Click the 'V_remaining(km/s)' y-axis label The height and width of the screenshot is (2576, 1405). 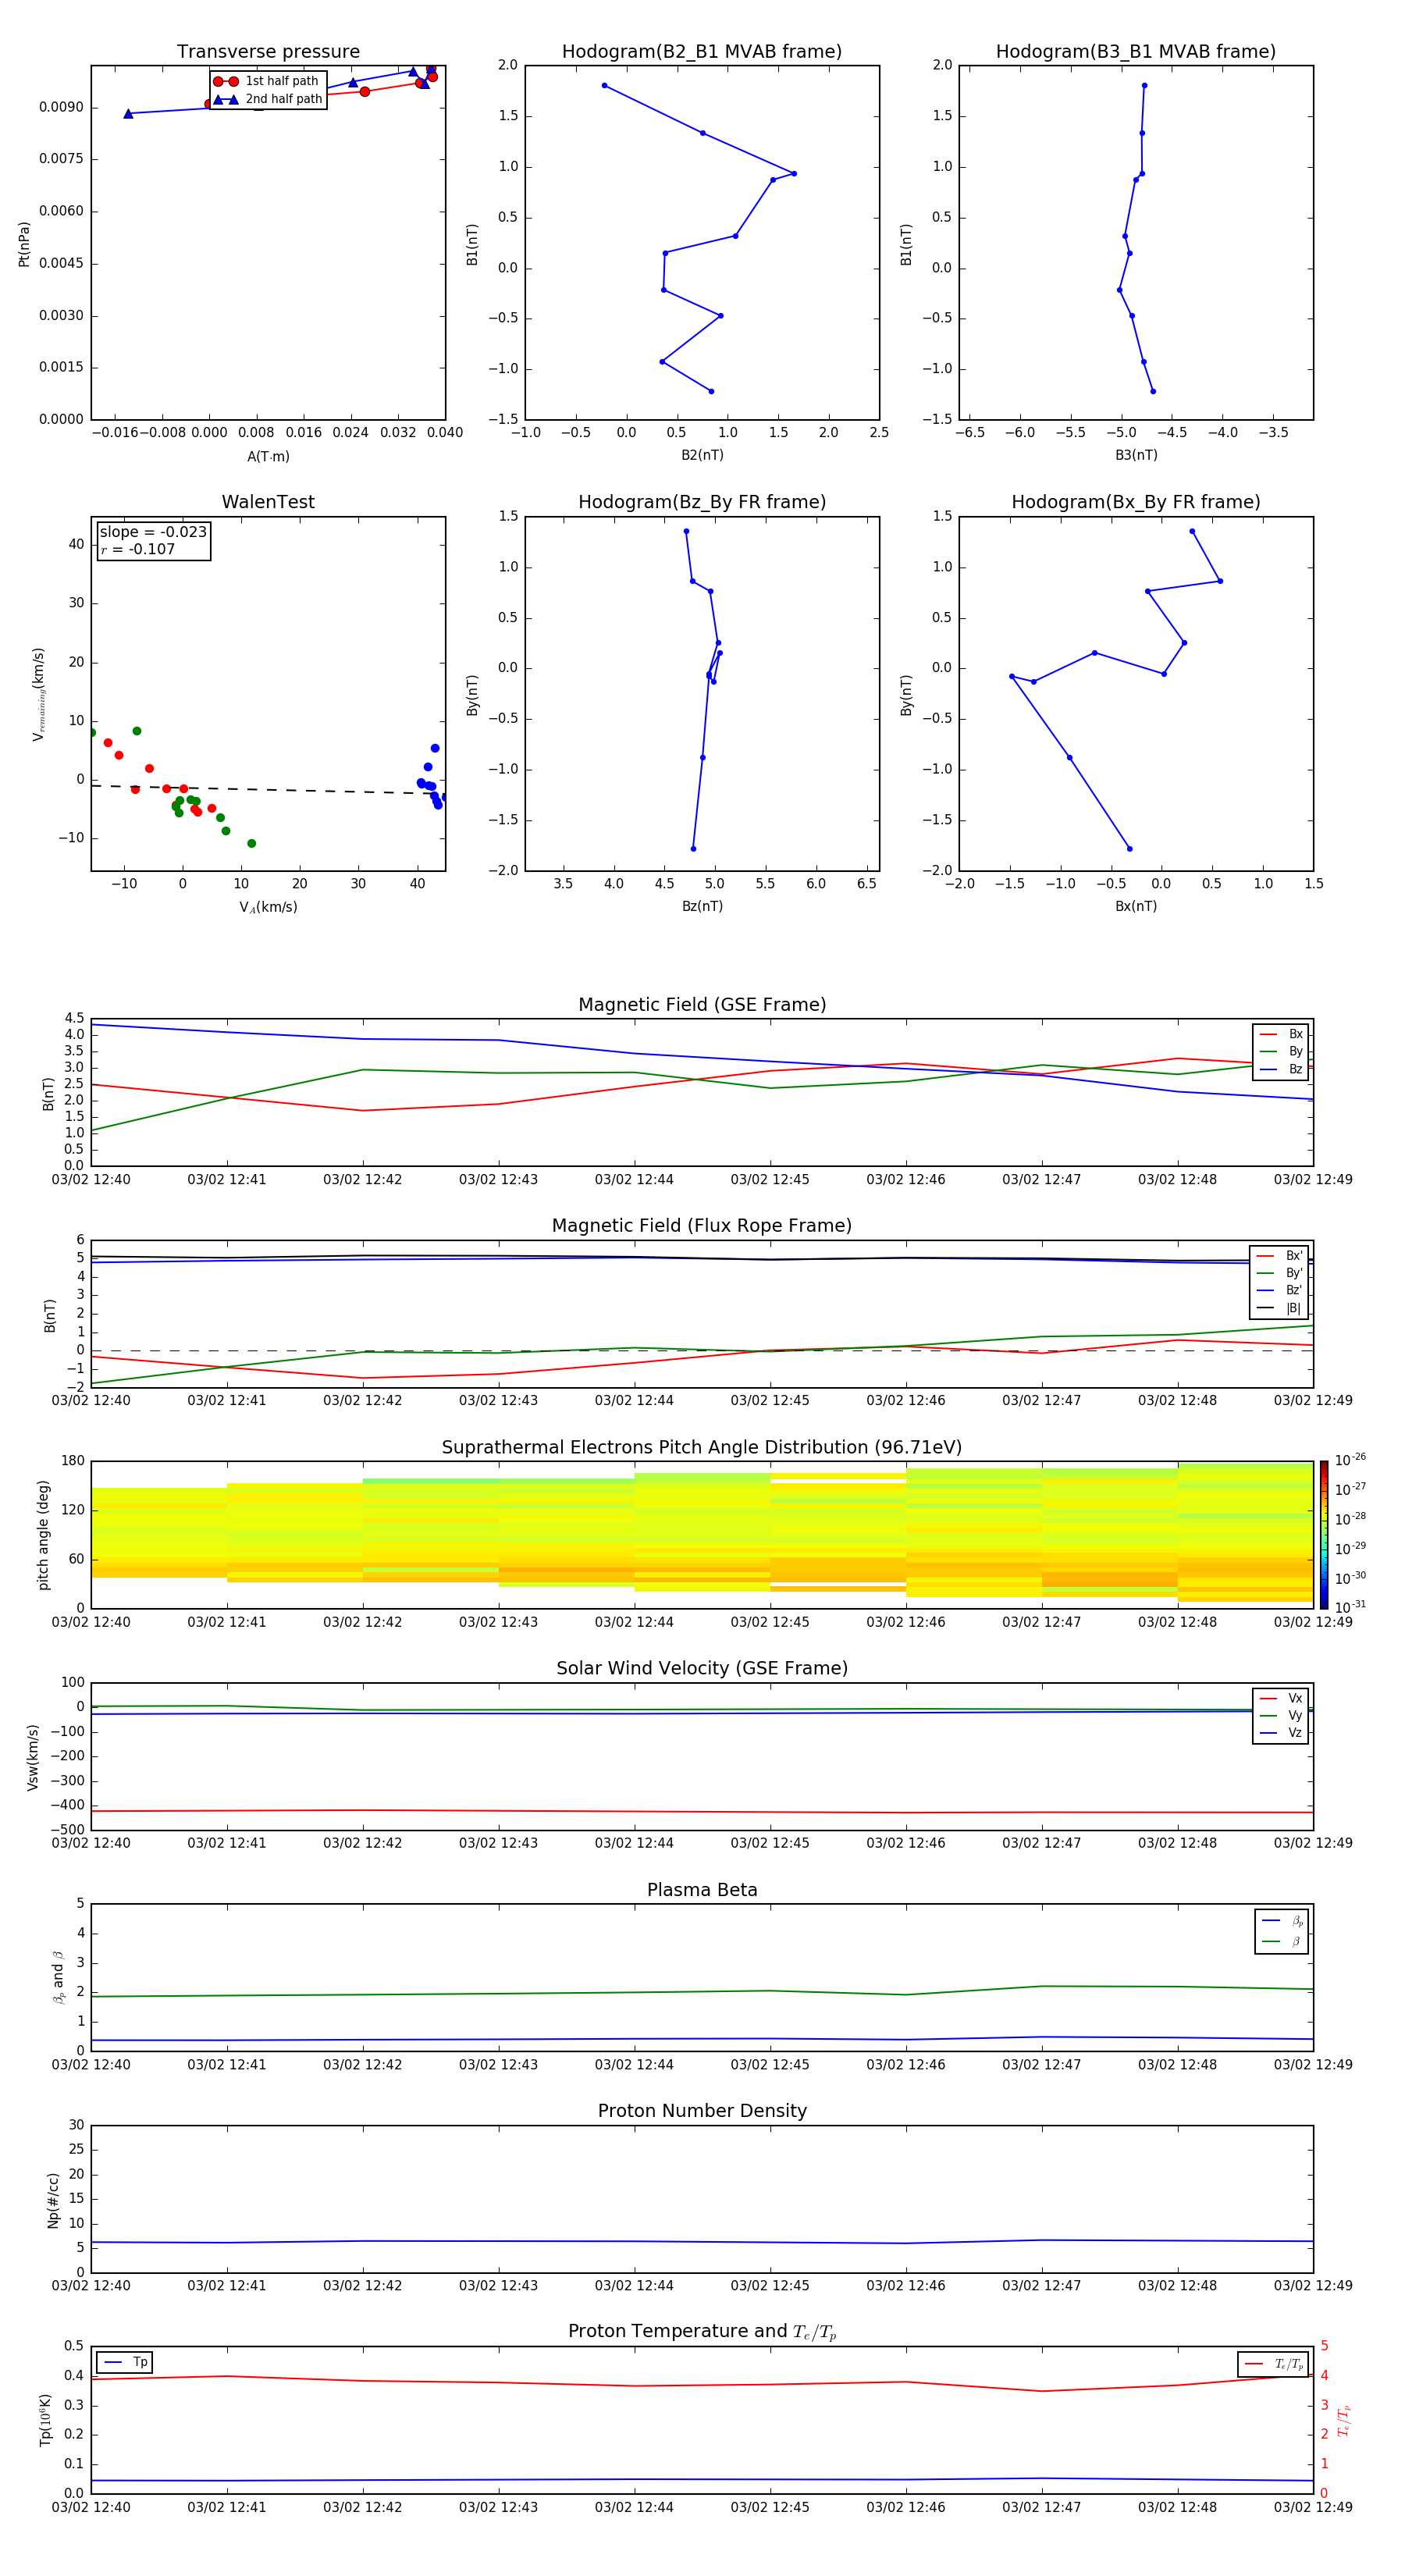pyautogui.click(x=38, y=694)
